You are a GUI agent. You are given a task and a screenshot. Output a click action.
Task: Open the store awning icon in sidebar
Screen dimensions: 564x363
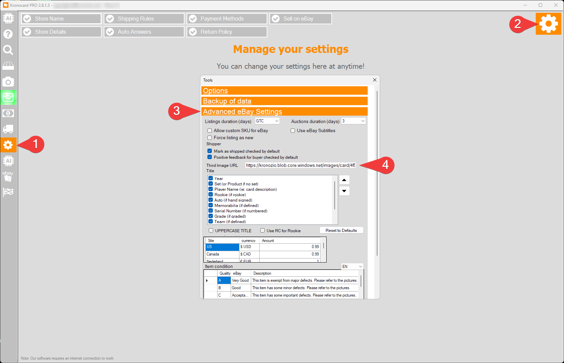(x=8, y=65)
